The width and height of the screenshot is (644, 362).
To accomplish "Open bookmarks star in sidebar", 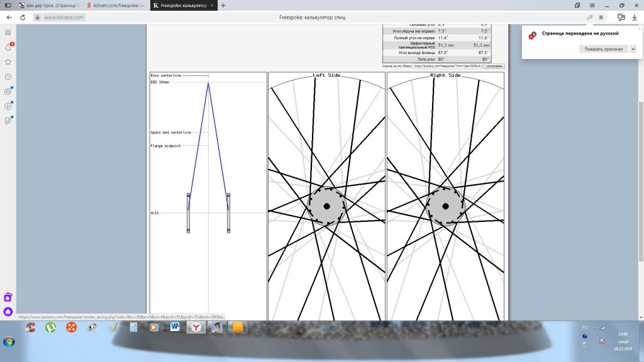I will (8, 62).
